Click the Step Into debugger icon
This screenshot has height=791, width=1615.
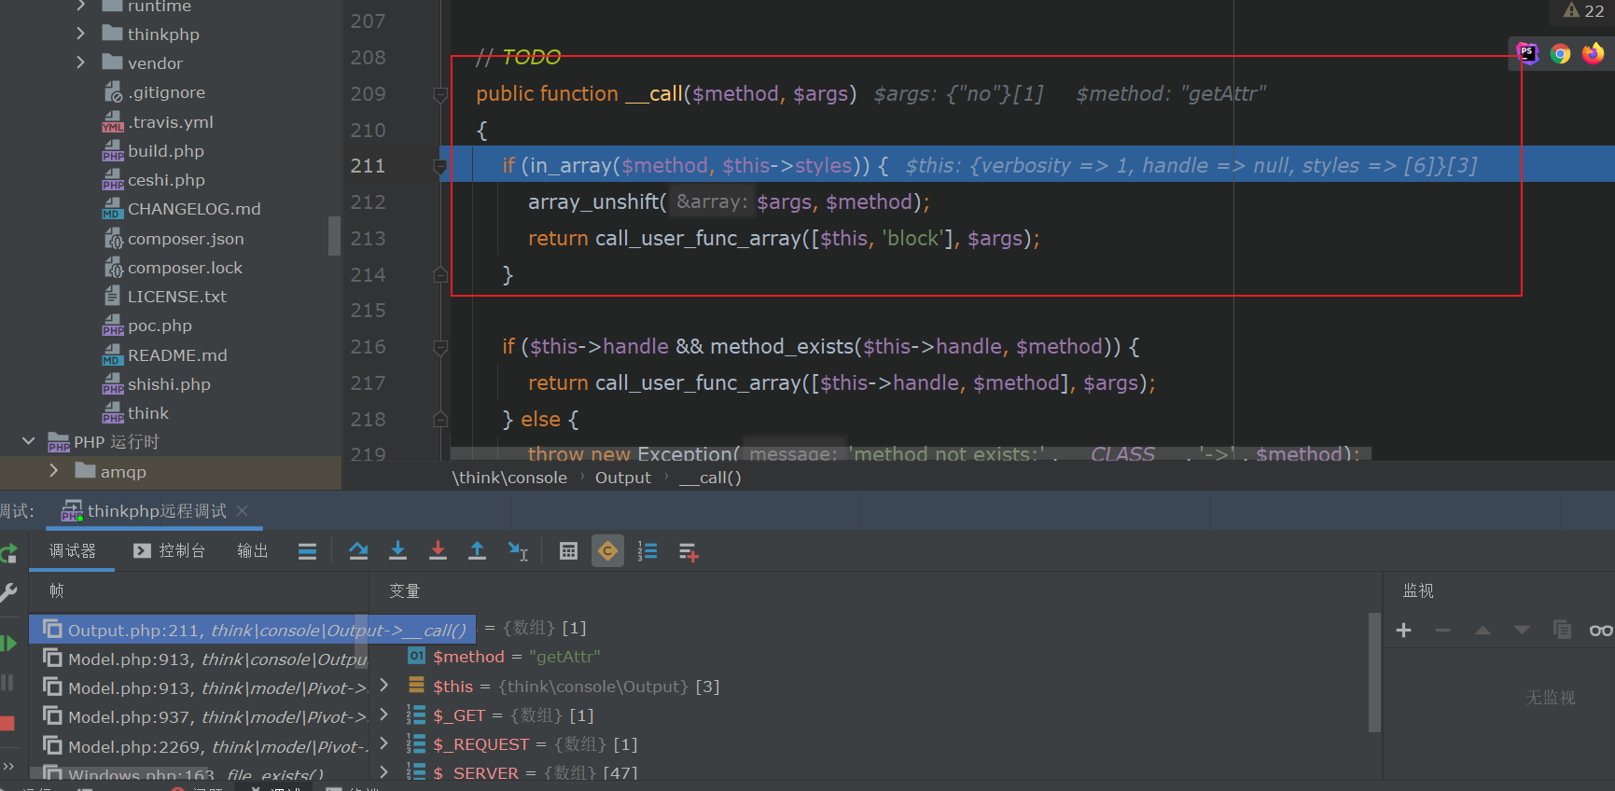click(397, 551)
